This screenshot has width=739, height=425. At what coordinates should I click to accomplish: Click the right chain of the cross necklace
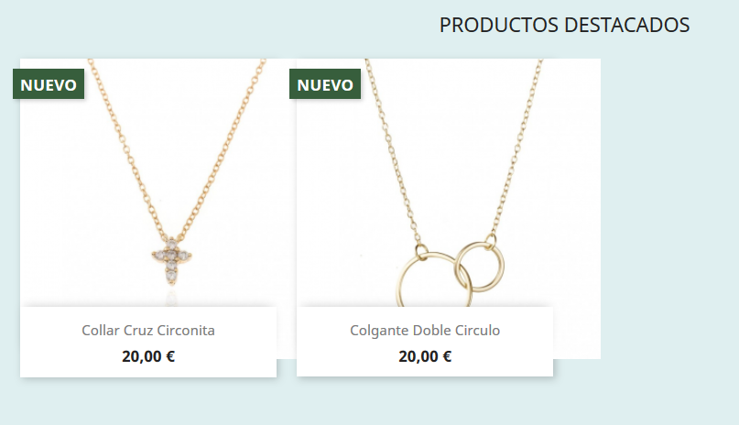click(x=222, y=146)
